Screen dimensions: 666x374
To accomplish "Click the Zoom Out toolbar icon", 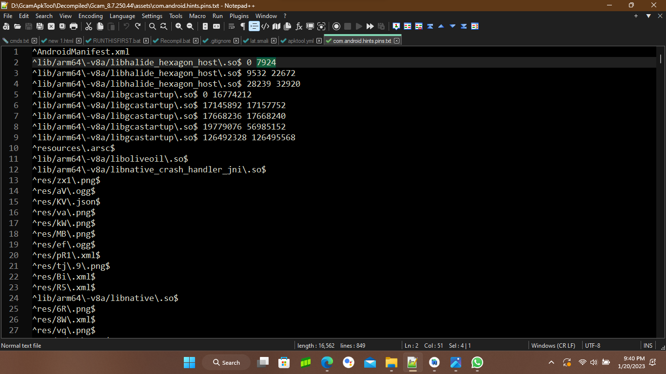I will point(190,26).
